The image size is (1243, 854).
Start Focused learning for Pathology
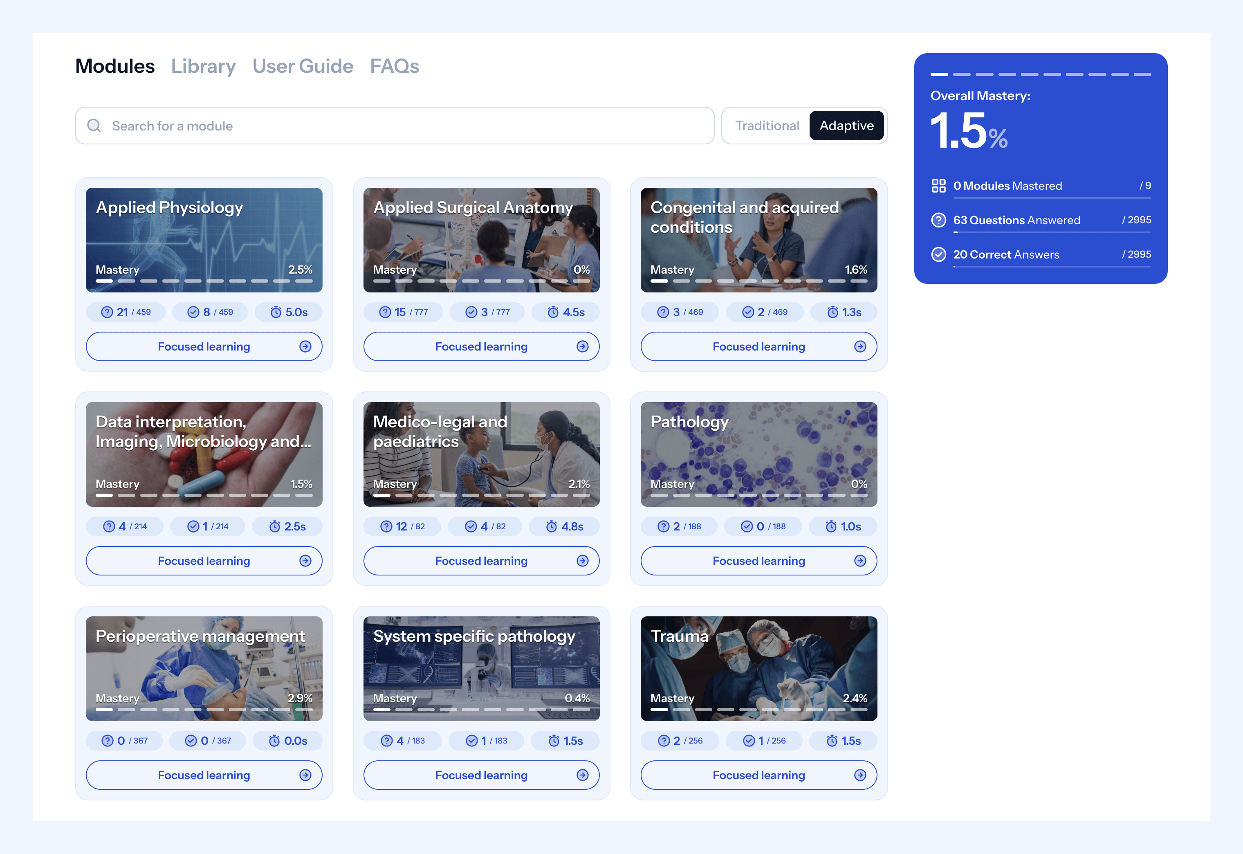758,561
